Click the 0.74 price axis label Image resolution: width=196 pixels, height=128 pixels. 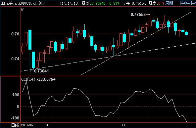point(15,59)
